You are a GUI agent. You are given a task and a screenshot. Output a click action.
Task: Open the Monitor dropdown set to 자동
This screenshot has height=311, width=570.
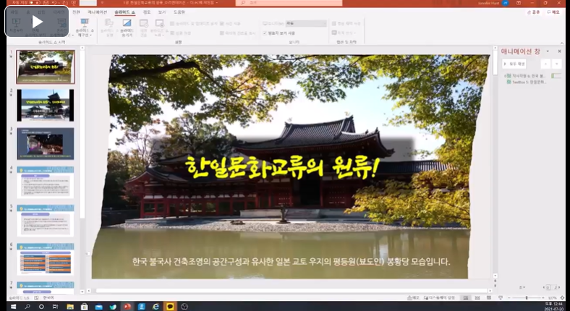pos(306,23)
